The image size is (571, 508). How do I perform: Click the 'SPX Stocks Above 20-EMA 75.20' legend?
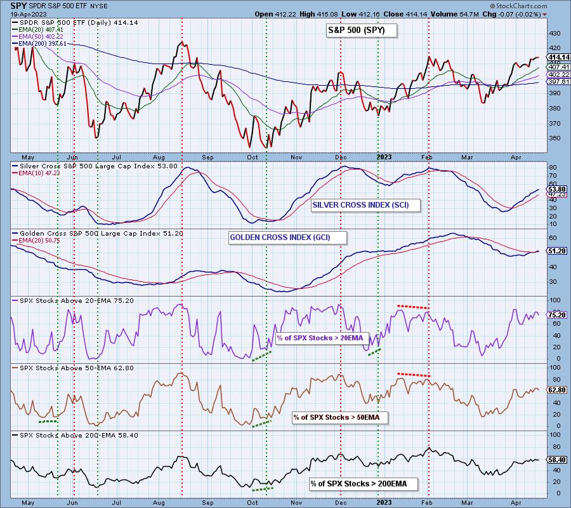click(x=73, y=301)
